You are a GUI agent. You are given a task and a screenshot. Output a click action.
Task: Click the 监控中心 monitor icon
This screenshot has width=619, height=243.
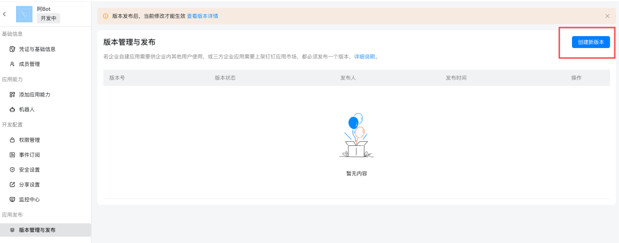pos(12,200)
